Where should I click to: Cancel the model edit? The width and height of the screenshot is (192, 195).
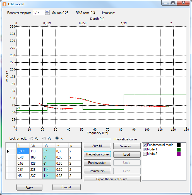(66, 187)
